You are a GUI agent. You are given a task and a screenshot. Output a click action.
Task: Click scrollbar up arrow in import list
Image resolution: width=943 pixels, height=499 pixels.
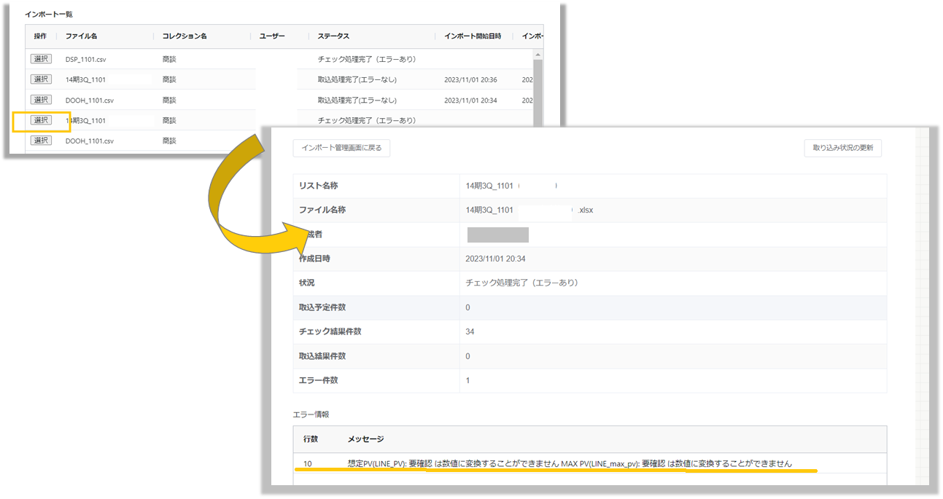[x=538, y=55]
